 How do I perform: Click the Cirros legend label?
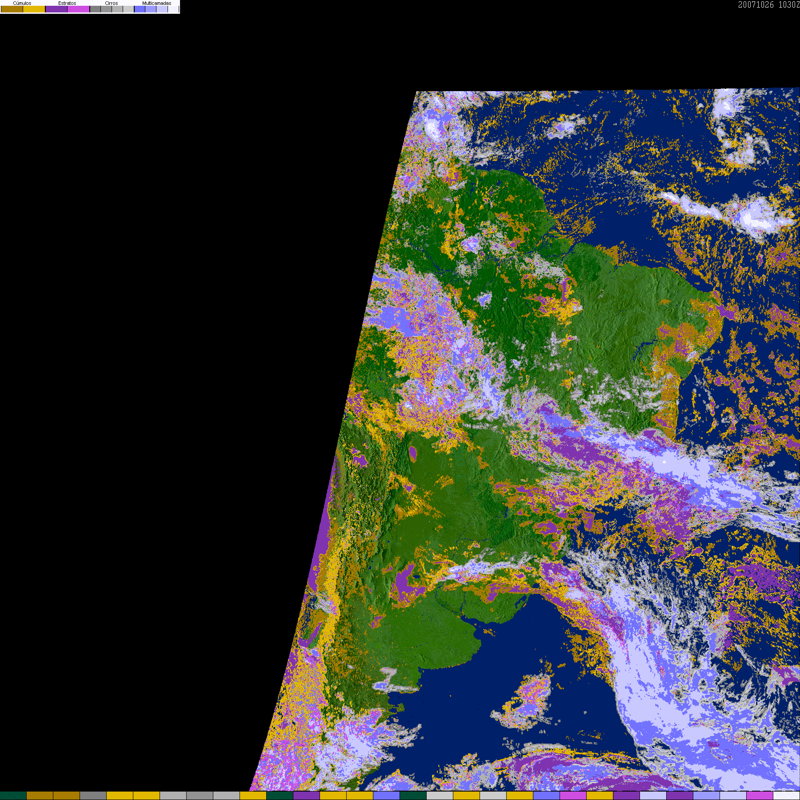112,3
